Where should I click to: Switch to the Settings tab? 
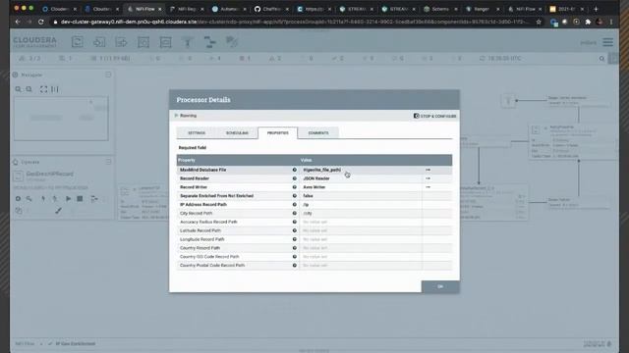[197, 133]
